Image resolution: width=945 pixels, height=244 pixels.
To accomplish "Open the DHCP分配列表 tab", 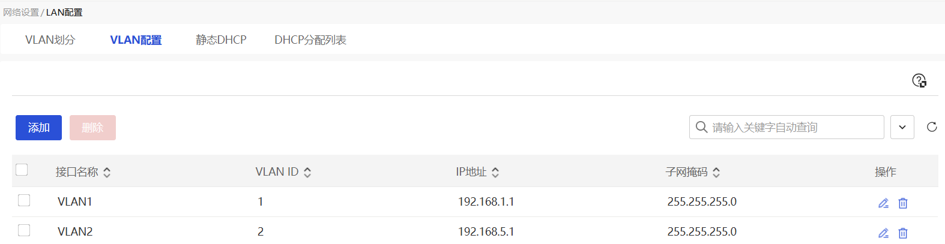I will tap(310, 40).
